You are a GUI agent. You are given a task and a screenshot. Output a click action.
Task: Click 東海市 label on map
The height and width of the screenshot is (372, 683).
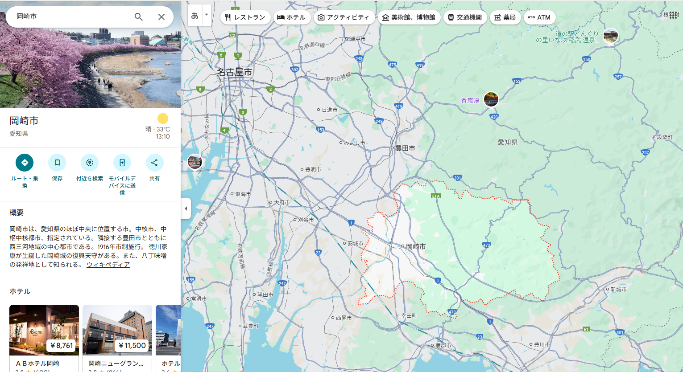pos(243,194)
